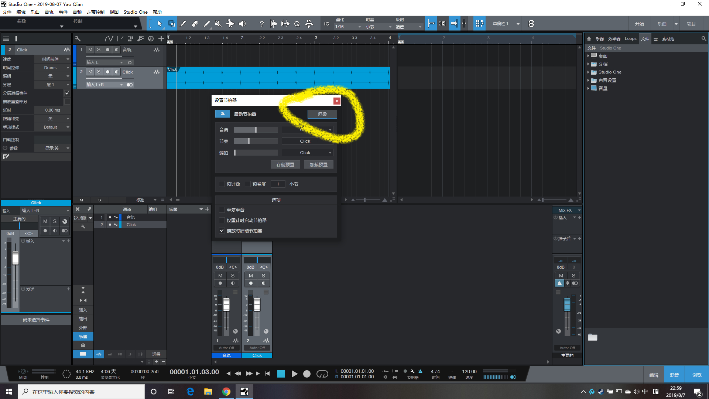Select the Mute tool
This screenshot has height=399, width=709.
pos(218,24)
